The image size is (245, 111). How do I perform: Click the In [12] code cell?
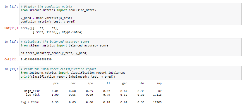[x=131, y=47]
